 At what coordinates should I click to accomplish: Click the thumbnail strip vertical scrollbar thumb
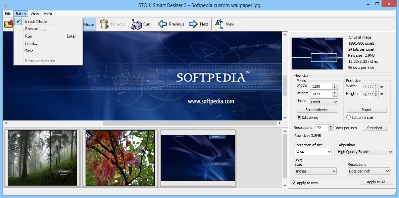285,156
